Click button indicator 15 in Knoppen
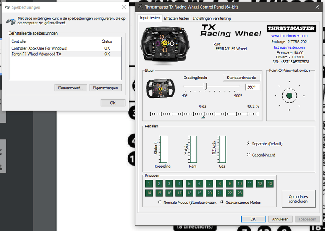 159,193
